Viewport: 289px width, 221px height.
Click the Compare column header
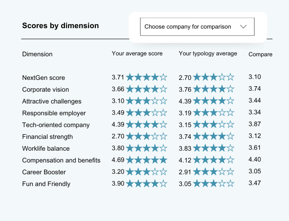point(260,54)
